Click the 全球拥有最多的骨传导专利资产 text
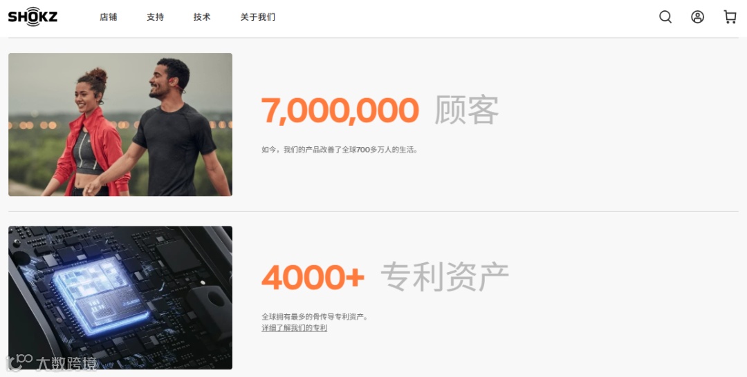The image size is (747, 377). coord(315,317)
